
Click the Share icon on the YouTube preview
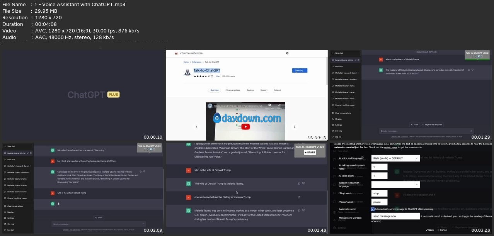(x=280, y=106)
